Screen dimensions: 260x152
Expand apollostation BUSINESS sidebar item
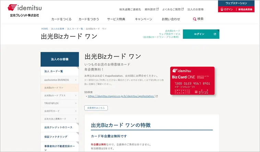[75, 80]
